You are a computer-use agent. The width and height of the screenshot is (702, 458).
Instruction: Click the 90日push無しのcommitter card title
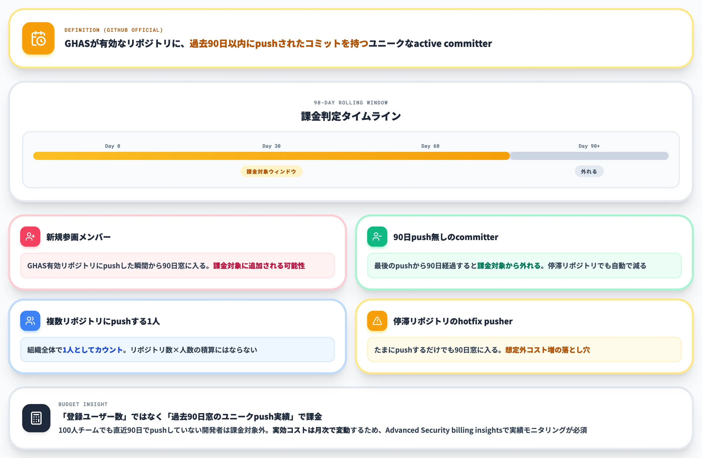[x=446, y=237]
